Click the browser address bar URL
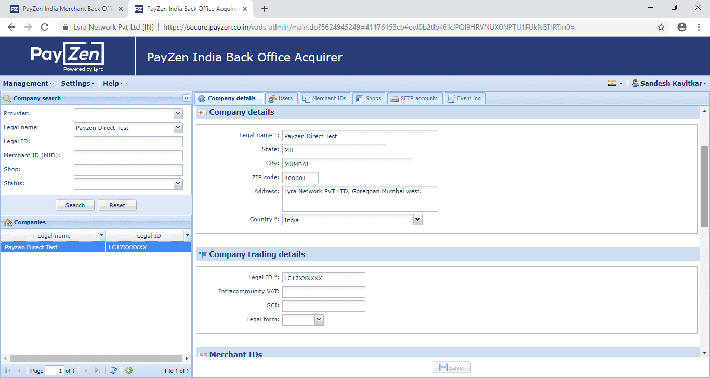The width and height of the screenshot is (710, 378). click(x=369, y=27)
